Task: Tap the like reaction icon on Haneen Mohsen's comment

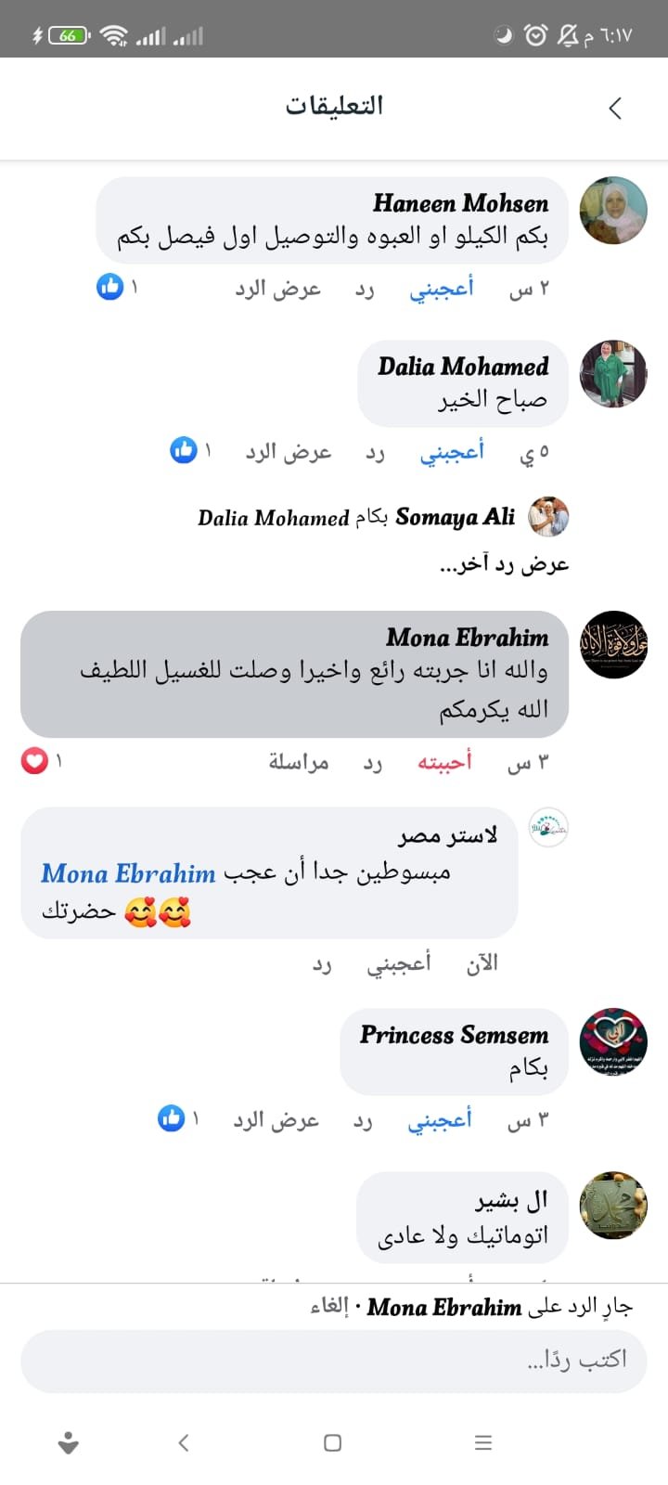Action: click(110, 287)
